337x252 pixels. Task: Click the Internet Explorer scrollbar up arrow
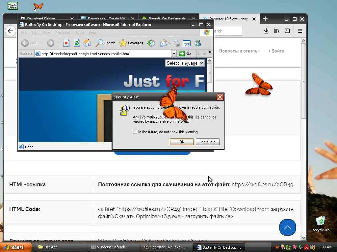(210, 61)
